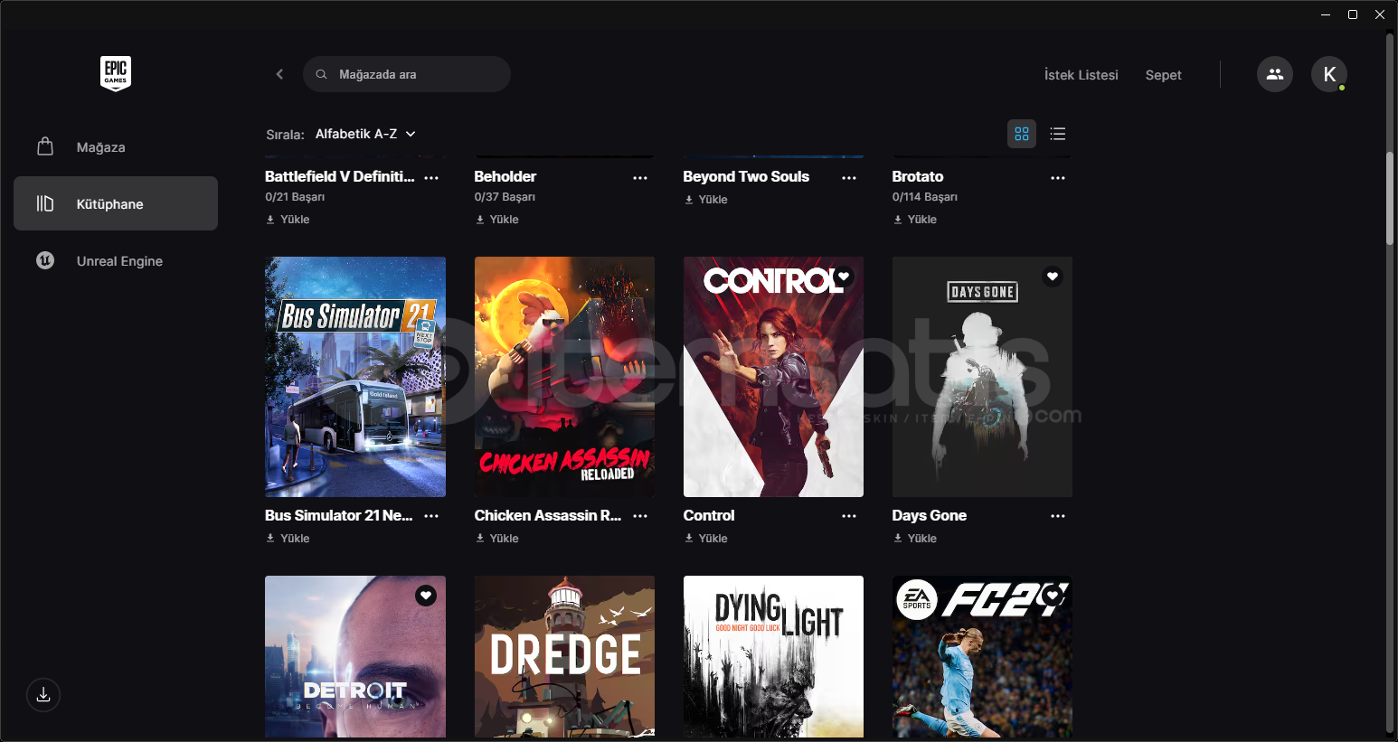The height and width of the screenshot is (742, 1398).
Task: Open Detroit Become Human cover art
Action: [355, 657]
